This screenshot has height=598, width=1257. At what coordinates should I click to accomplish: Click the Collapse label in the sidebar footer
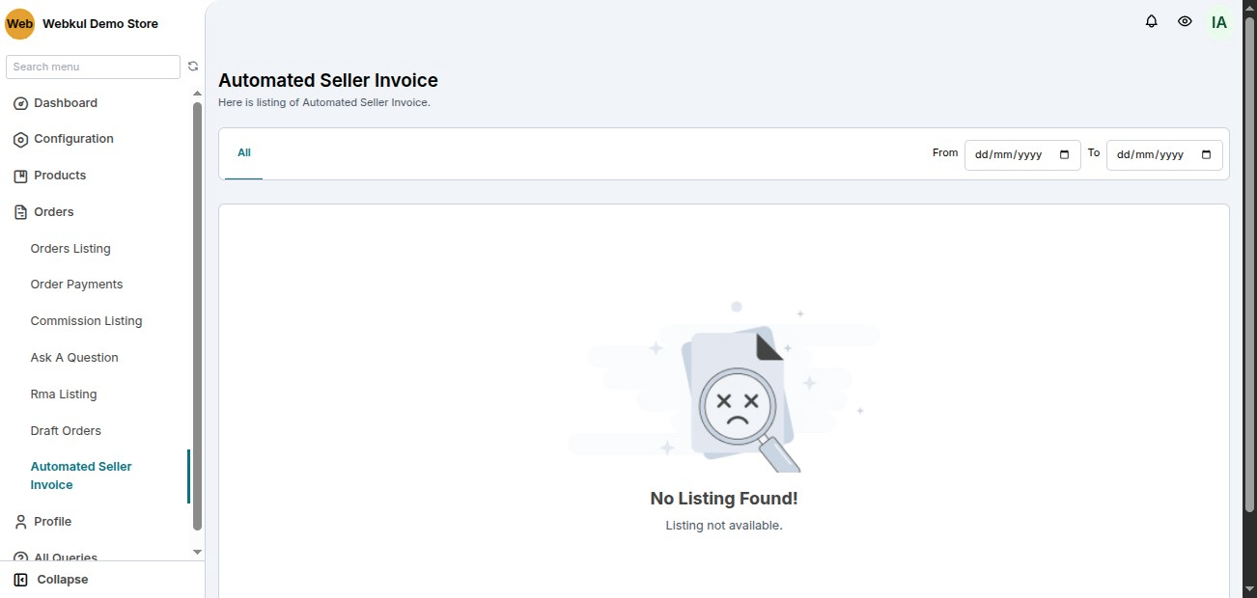click(x=63, y=580)
